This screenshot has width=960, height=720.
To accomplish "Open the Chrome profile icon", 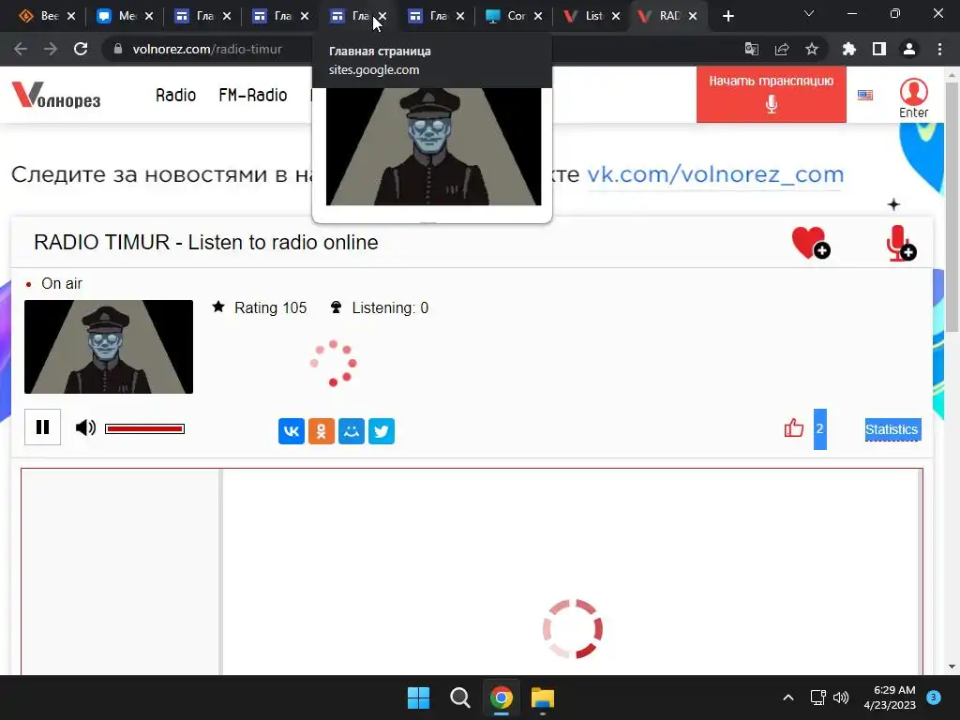I will click(909, 49).
